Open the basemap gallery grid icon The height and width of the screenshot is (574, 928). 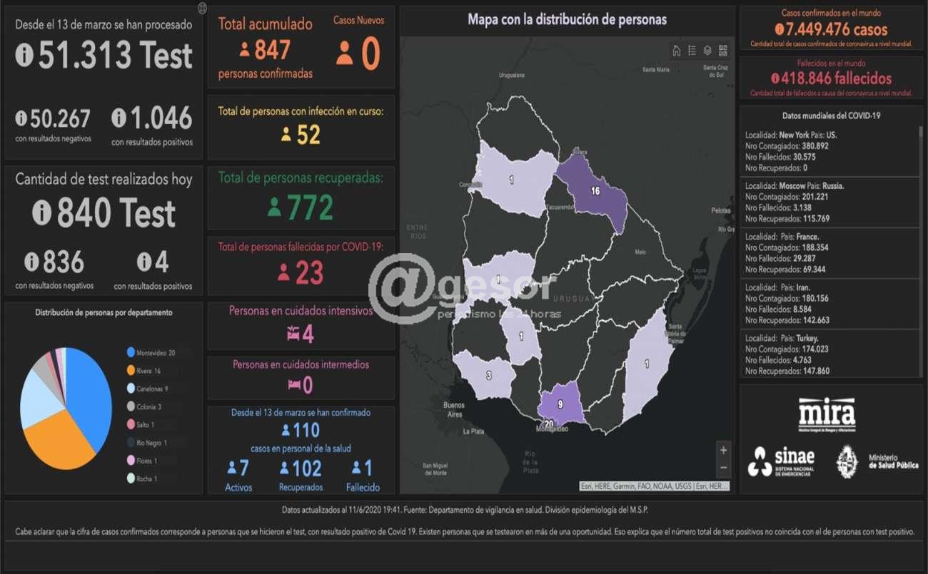[x=723, y=51]
